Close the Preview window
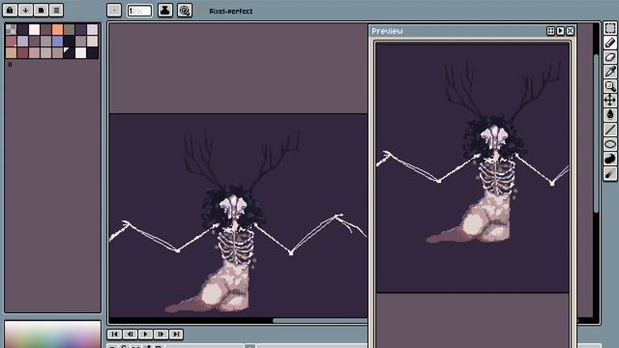619x348 pixels. pyautogui.click(x=570, y=31)
